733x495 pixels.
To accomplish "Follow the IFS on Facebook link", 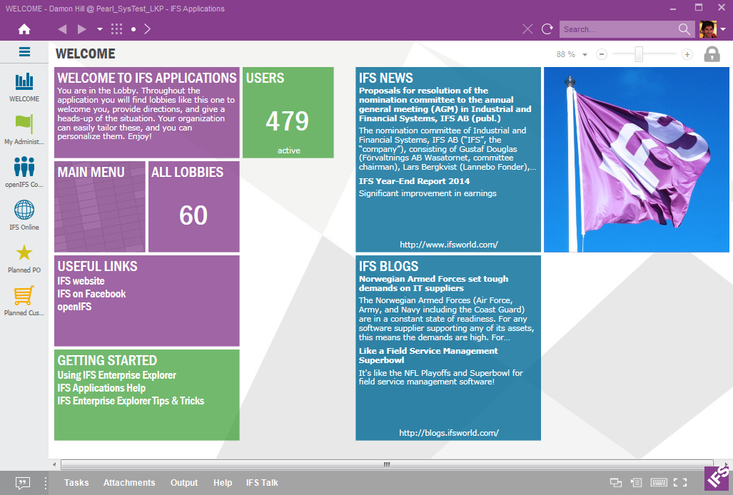I will (x=91, y=294).
